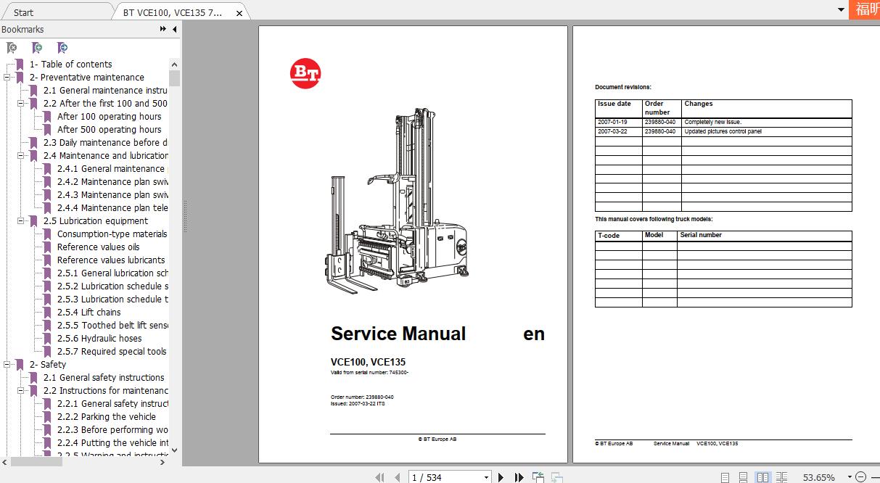880x483 pixels.
Task: Click the 53.65% zoom level control
Action: click(x=821, y=477)
